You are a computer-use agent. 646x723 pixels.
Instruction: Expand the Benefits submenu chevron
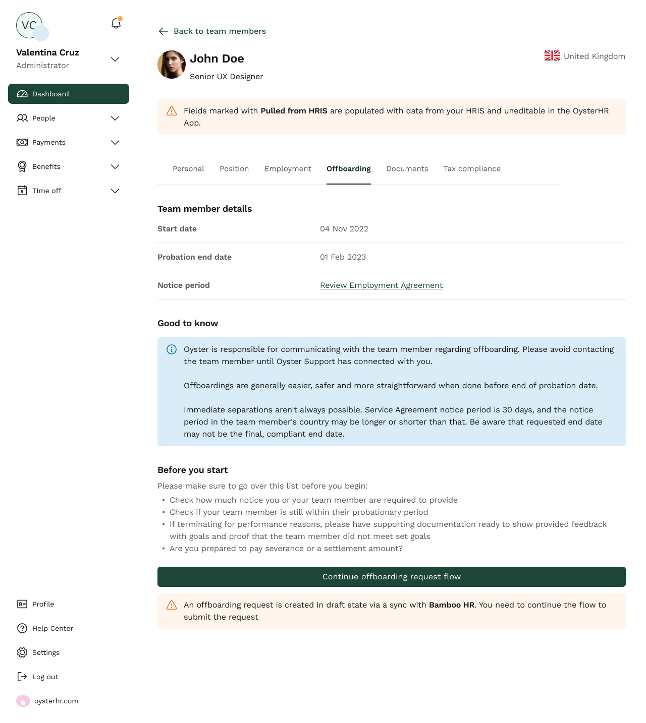[x=115, y=166]
